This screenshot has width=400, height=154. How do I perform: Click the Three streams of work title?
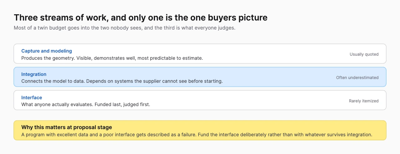point(141,17)
